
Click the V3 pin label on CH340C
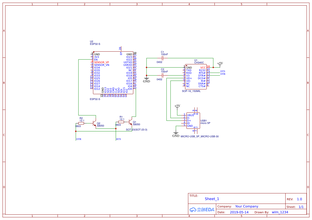coord(188,76)
